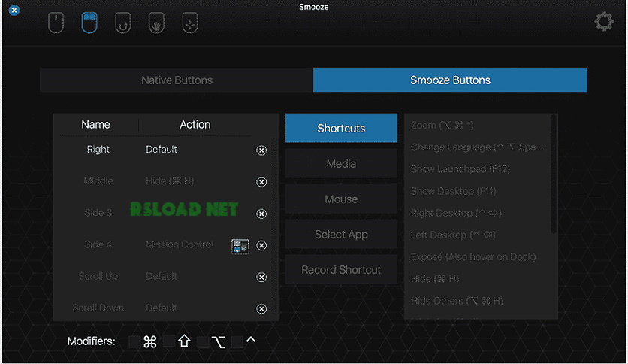Remove the Right button action
Screen dimensions: 628x364
(x=261, y=150)
